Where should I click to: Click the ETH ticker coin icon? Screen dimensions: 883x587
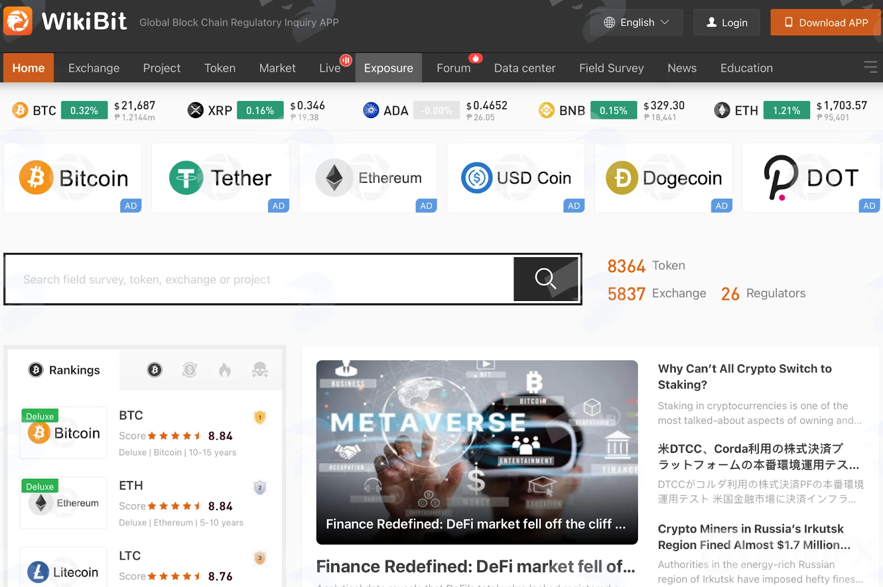[722, 110]
